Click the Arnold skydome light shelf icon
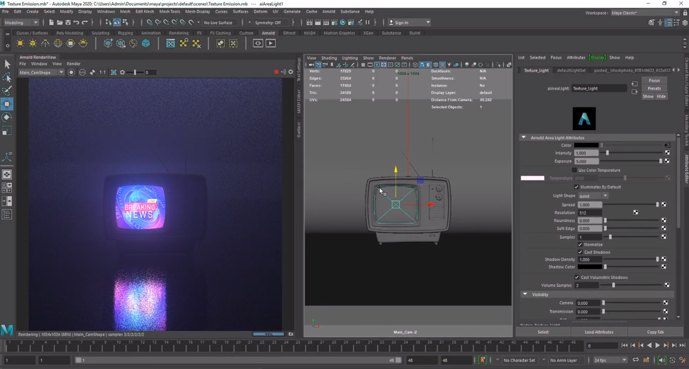 point(58,44)
